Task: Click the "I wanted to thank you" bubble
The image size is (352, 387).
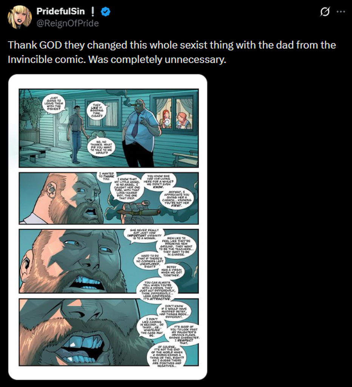Action: point(107,176)
